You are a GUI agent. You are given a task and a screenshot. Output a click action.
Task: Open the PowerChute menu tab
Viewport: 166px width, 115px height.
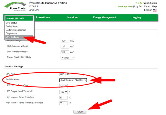click(43, 17)
